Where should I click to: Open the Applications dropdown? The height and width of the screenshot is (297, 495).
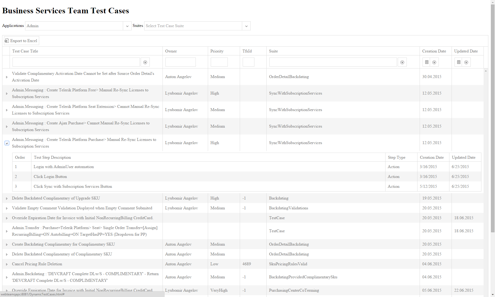(127, 26)
